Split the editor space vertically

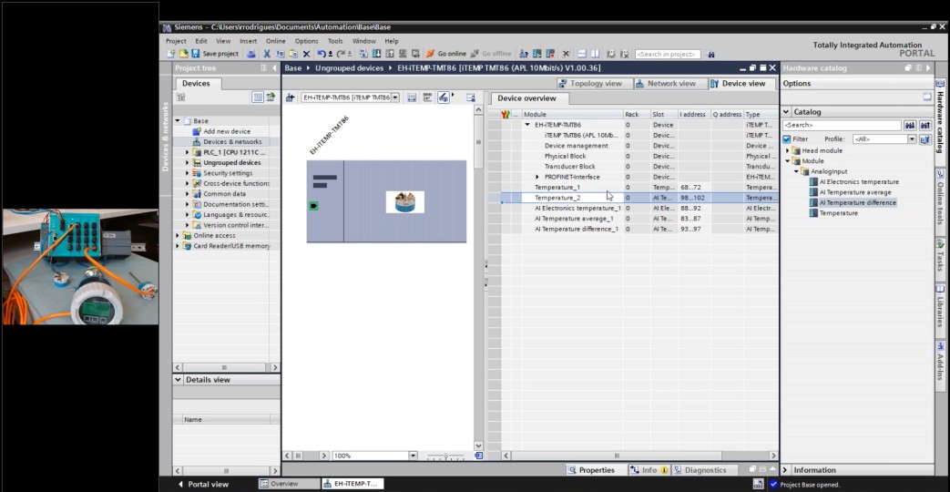tap(596, 54)
